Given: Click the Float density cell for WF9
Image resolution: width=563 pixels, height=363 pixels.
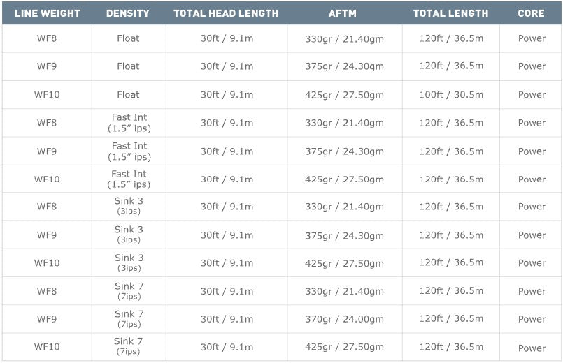Looking at the screenshot, I should click(x=128, y=66).
